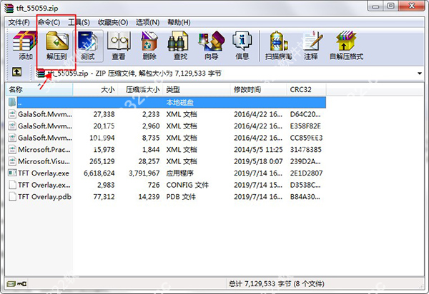Click the drive icon in status bar
The image size is (429, 294).
pos(11,284)
